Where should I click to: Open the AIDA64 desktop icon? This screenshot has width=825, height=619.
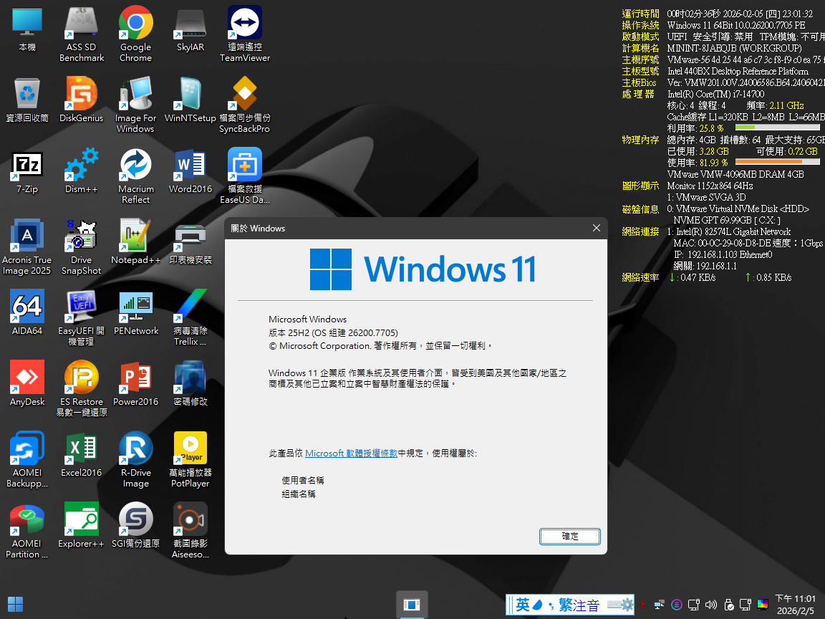coord(27,308)
